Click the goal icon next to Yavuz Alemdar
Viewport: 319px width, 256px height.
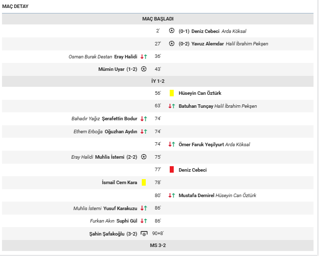point(172,43)
